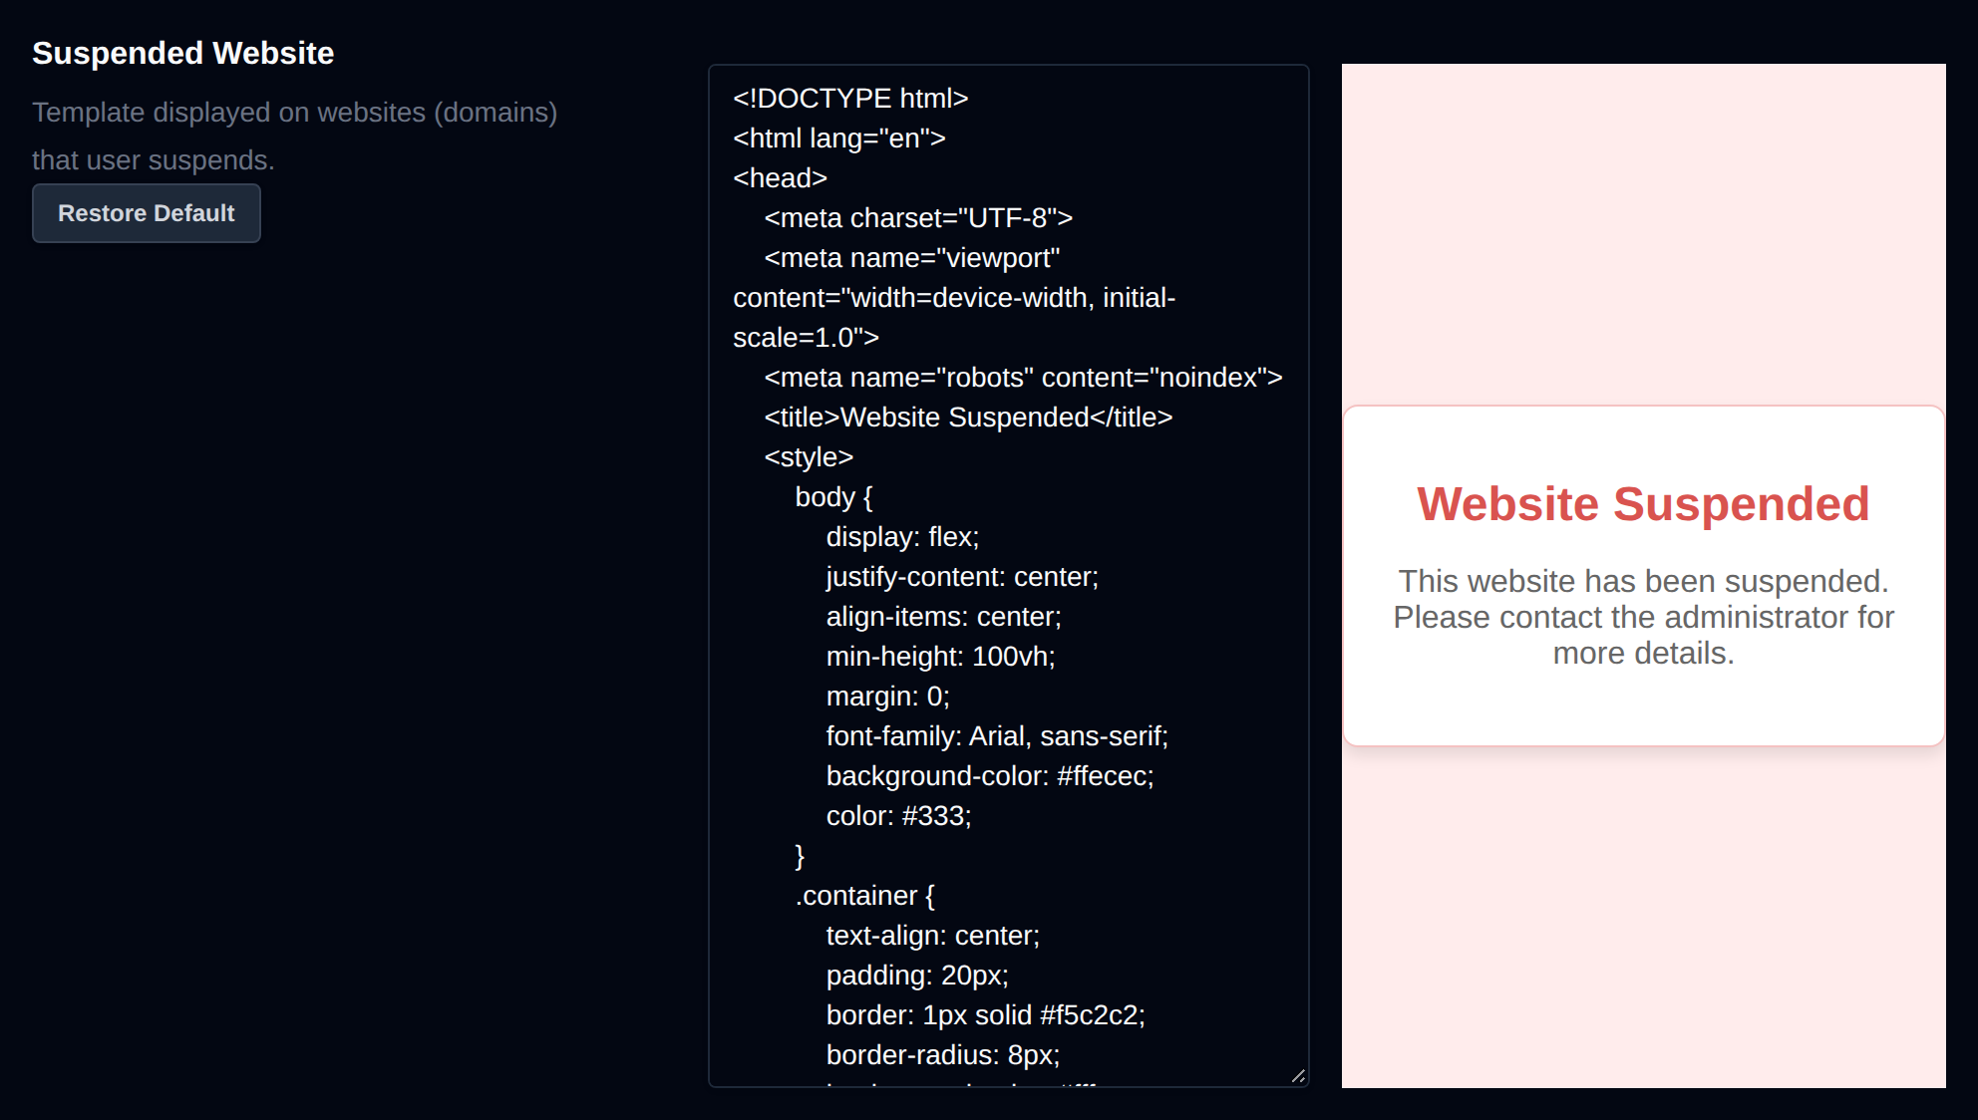This screenshot has width=1978, height=1120.
Task: Click the '<head>' tag line
Action: click(780, 178)
